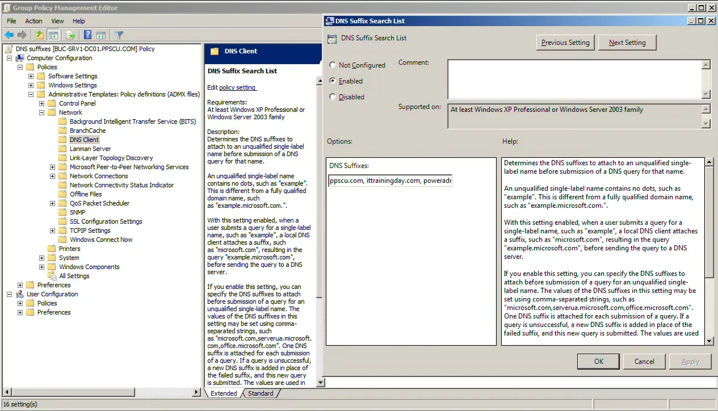718x411 pixels.
Task: Expand the Software Settings node
Action: click(31, 76)
